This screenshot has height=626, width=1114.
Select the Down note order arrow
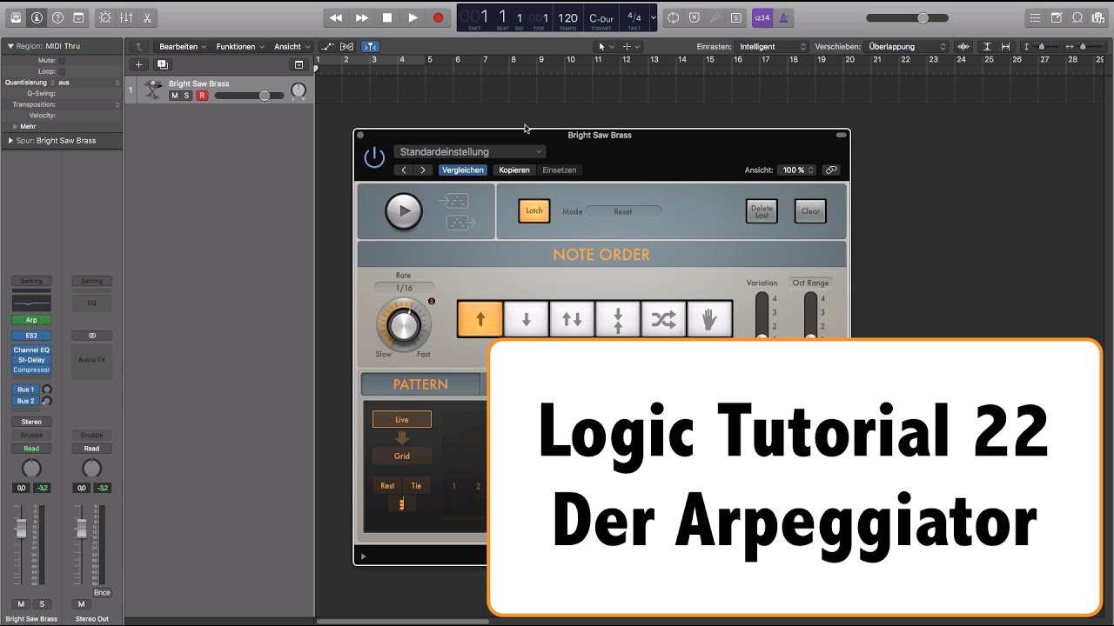526,320
